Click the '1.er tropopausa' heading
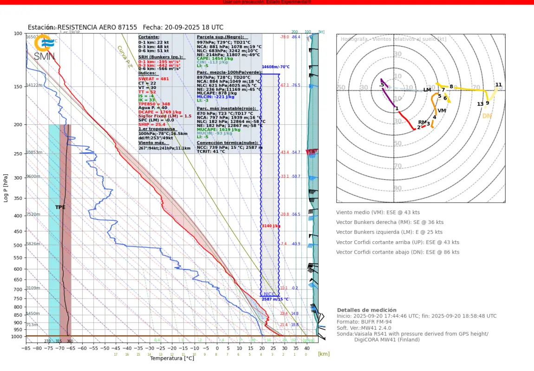 point(156,129)
